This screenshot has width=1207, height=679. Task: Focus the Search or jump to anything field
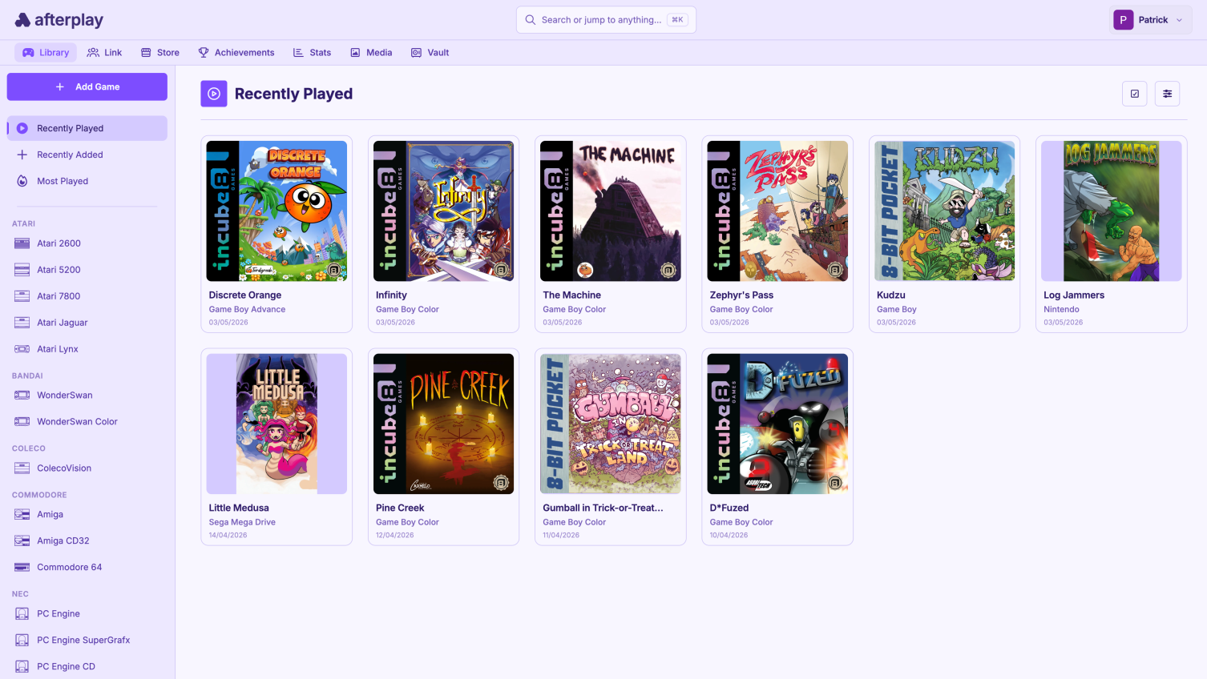(606, 20)
